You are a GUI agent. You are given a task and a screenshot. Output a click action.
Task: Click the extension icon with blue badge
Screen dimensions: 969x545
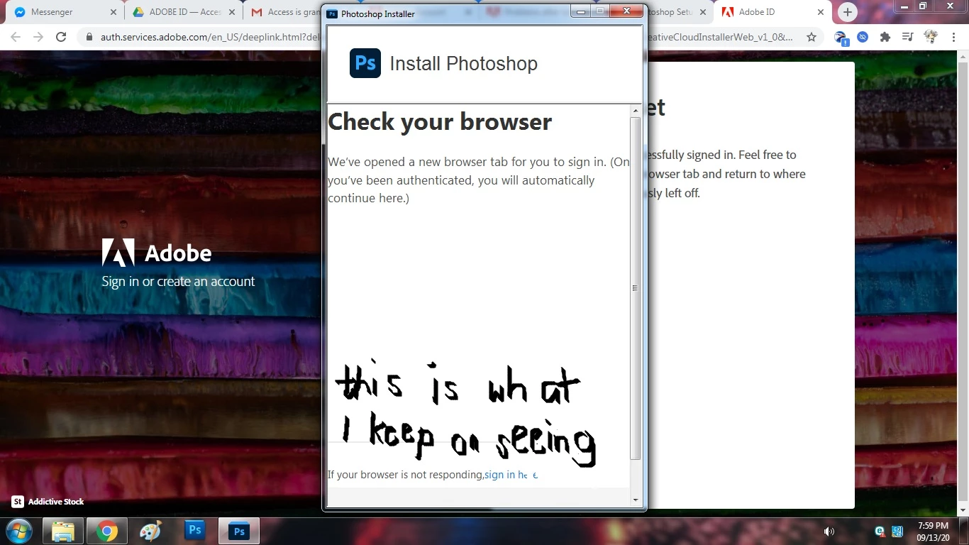coord(841,38)
